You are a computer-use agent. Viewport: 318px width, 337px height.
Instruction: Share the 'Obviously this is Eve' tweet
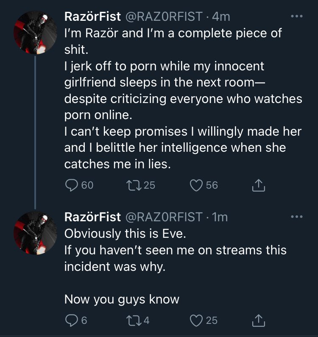click(x=259, y=321)
